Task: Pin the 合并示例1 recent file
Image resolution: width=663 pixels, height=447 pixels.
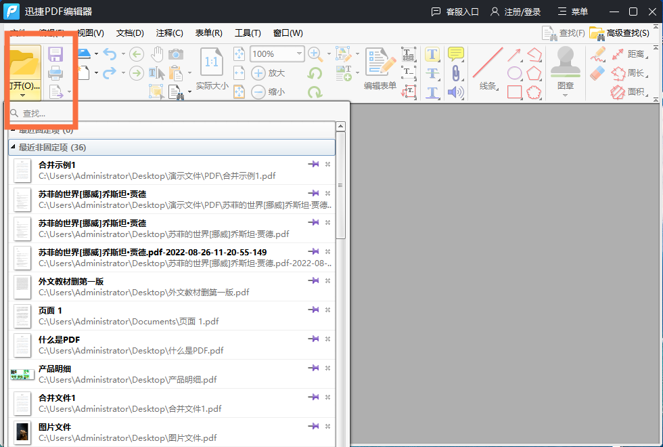Action: tap(313, 164)
